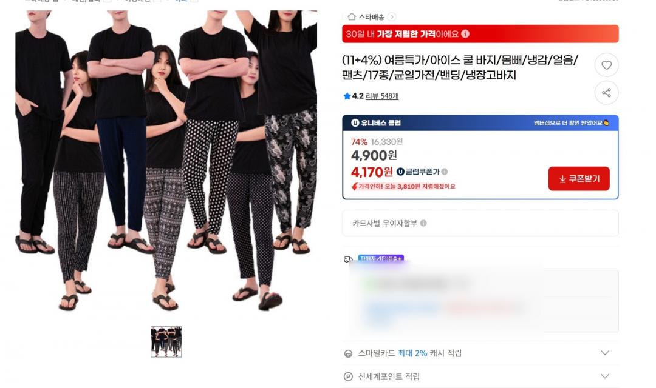The image size is (656, 388).
Task: Click the main product image
Action: point(166,161)
